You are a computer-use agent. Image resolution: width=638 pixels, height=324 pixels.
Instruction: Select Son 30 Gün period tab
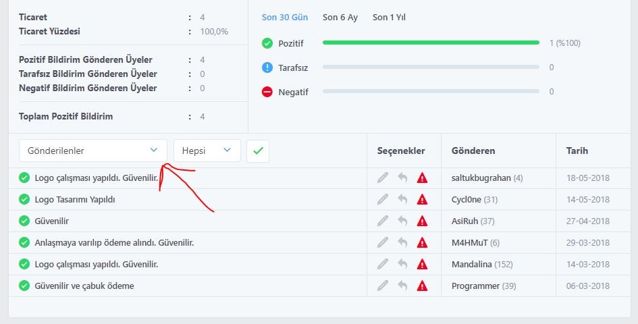pos(285,18)
